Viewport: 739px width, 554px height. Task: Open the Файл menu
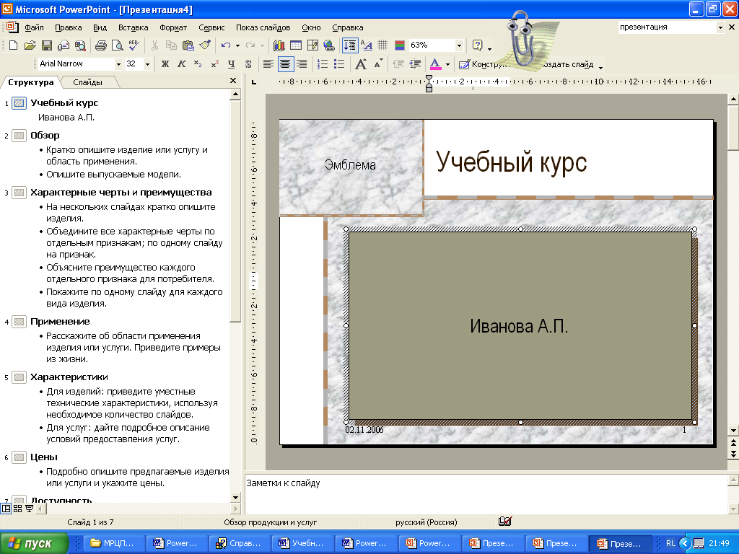point(34,28)
